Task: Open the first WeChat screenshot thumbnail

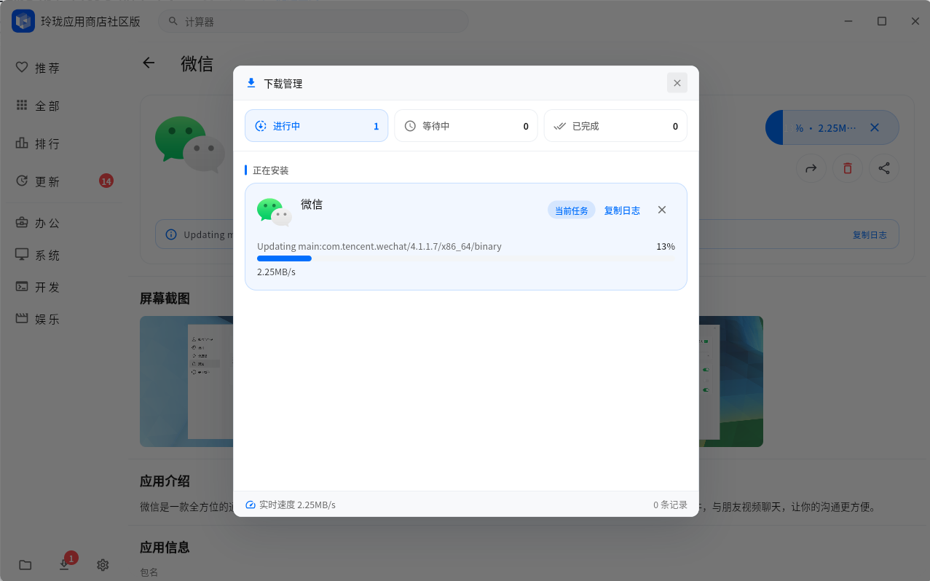Action: (x=186, y=382)
